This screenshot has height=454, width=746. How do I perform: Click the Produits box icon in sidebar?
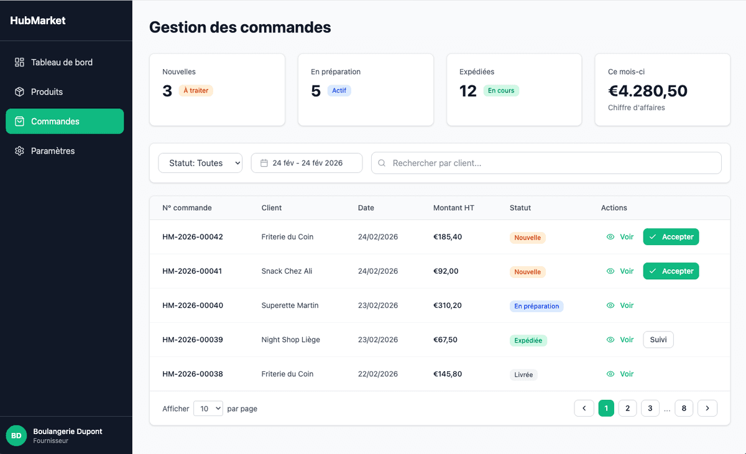(19, 92)
